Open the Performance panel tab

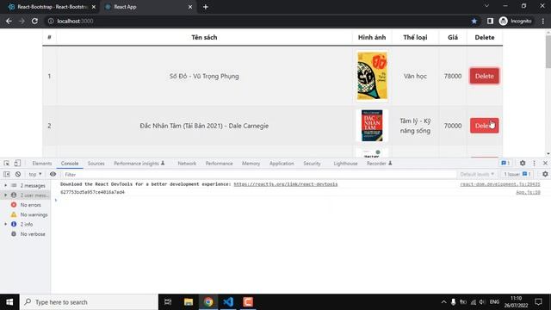220,164
